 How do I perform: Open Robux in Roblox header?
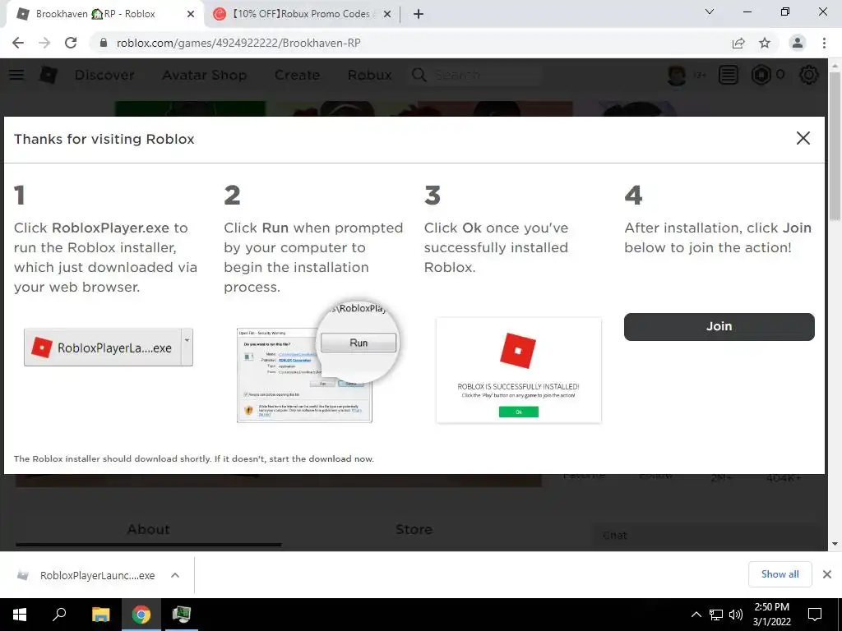(369, 75)
